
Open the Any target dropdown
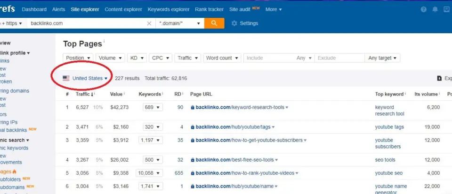[x=382, y=58]
